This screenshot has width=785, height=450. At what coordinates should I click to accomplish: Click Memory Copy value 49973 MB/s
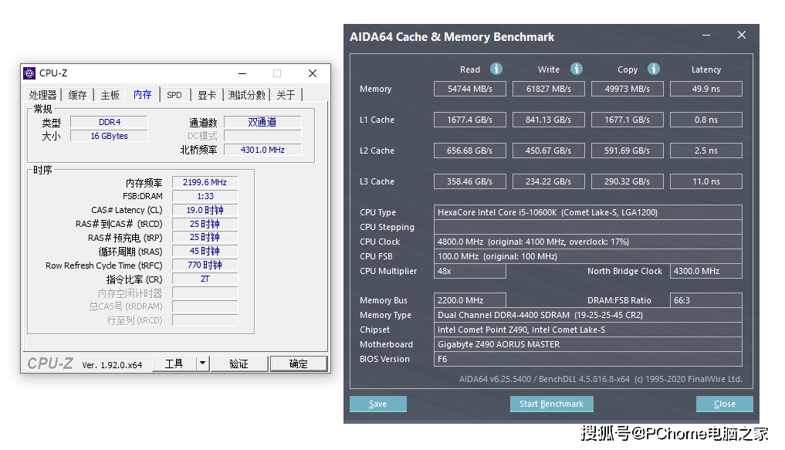click(628, 89)
